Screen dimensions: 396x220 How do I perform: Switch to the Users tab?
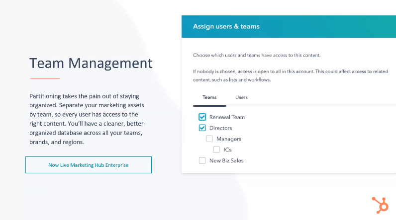click(241, 97)
